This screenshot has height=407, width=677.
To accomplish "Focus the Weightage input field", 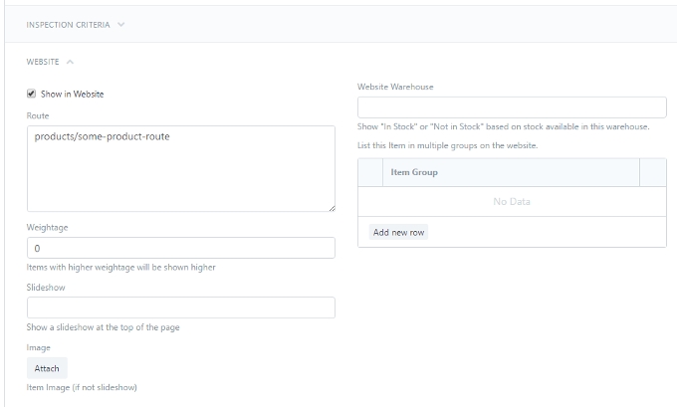I will pos(180,248).
